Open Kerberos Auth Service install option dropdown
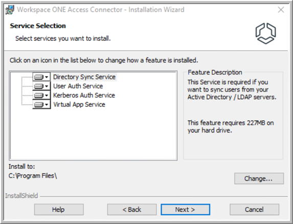The image size is (293, 224). pyautogui.click(x=41, y=95)
